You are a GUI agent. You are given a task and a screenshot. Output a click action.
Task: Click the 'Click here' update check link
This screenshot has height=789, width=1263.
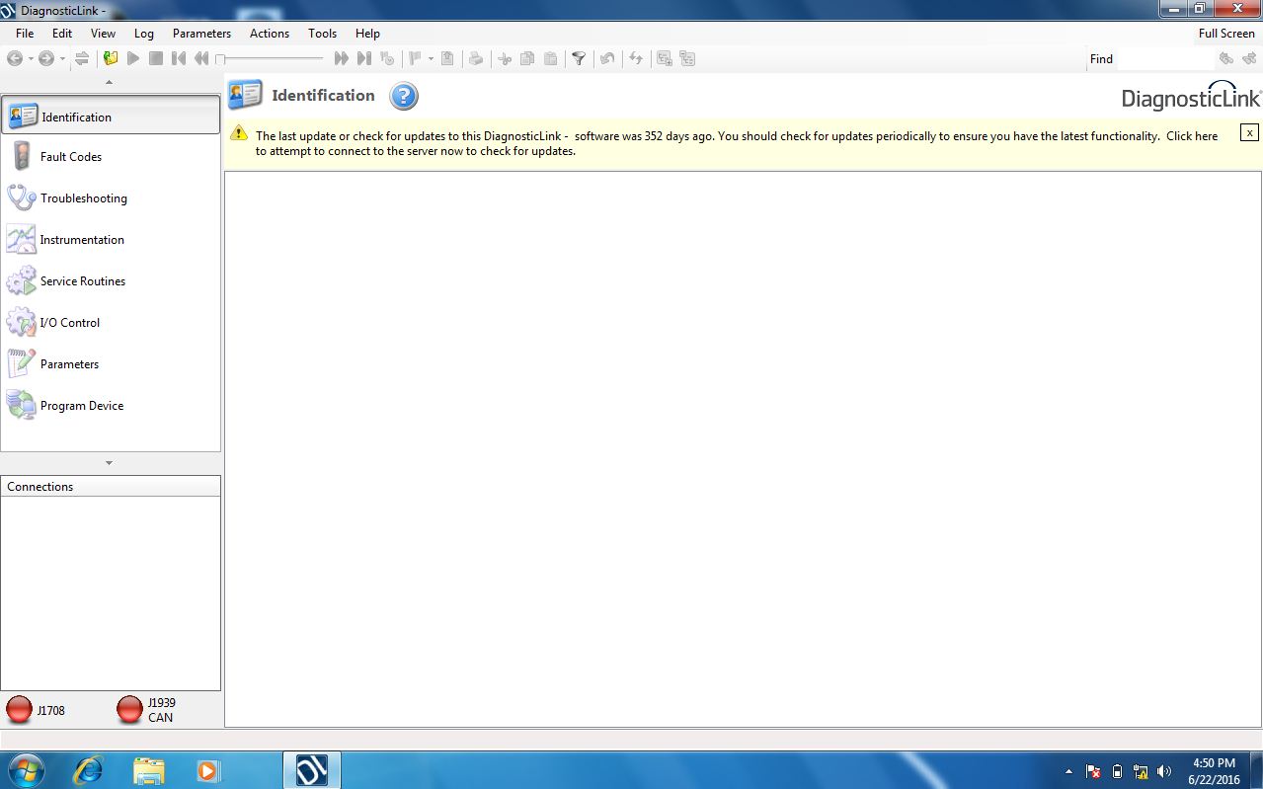(x=1192, y=136)
